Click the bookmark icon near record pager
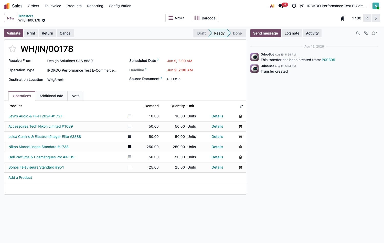 [343, 18]
